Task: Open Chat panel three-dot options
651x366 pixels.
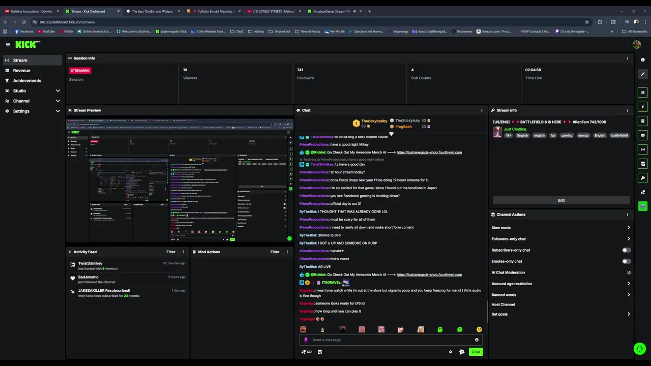Action: coord(482,110)
